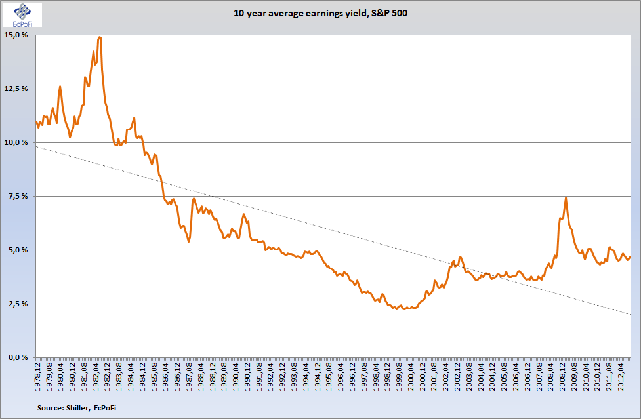Click the '1994,04' x-axis date label
Viewport: 641px width, 419px height.
point(306,376)
